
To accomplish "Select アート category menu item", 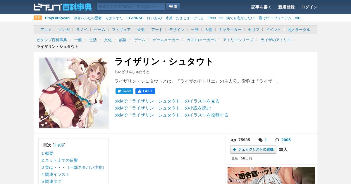I will (x=157, y=29).
